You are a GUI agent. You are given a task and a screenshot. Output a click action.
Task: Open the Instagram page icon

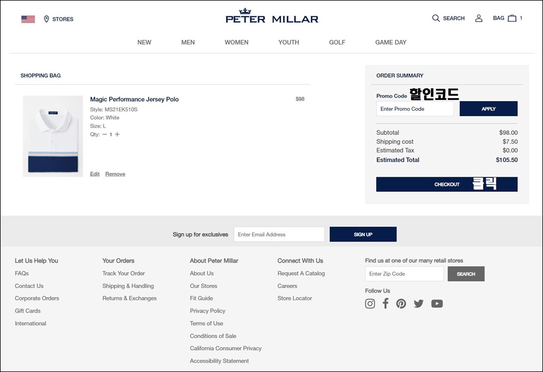pyautogui.click(x=370, y=304)
